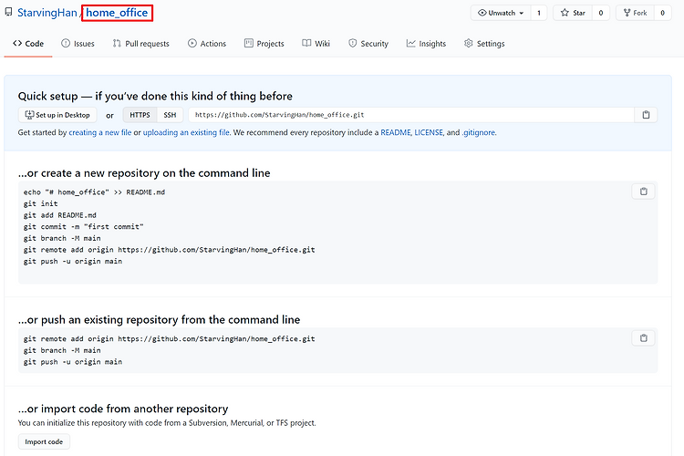
Task: Copy the 'create a new repository' commands
Action: [644, 192]
